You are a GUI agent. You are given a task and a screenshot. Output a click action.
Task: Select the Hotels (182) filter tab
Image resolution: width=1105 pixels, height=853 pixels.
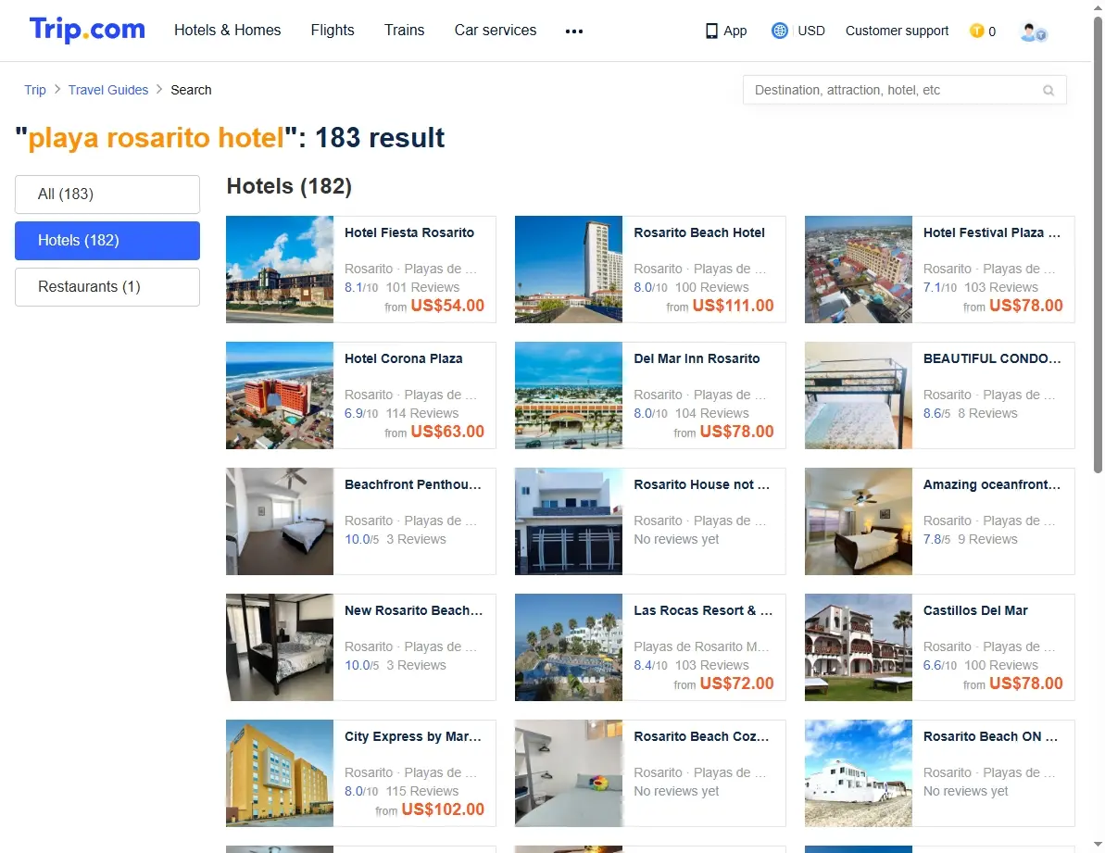tap(107, 240)
